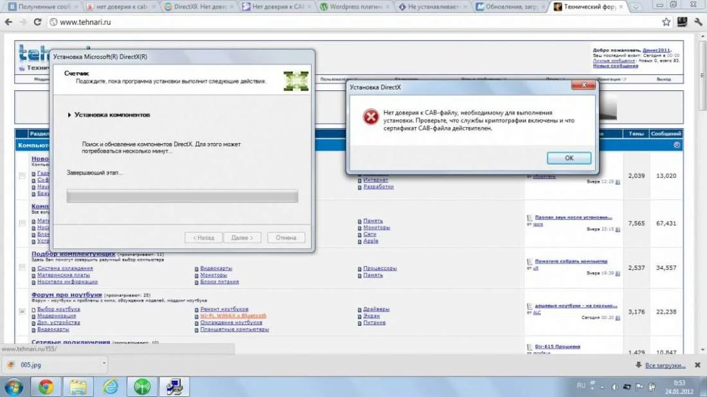
Task: Reload the page with the refresh icon
Action: 37,22
